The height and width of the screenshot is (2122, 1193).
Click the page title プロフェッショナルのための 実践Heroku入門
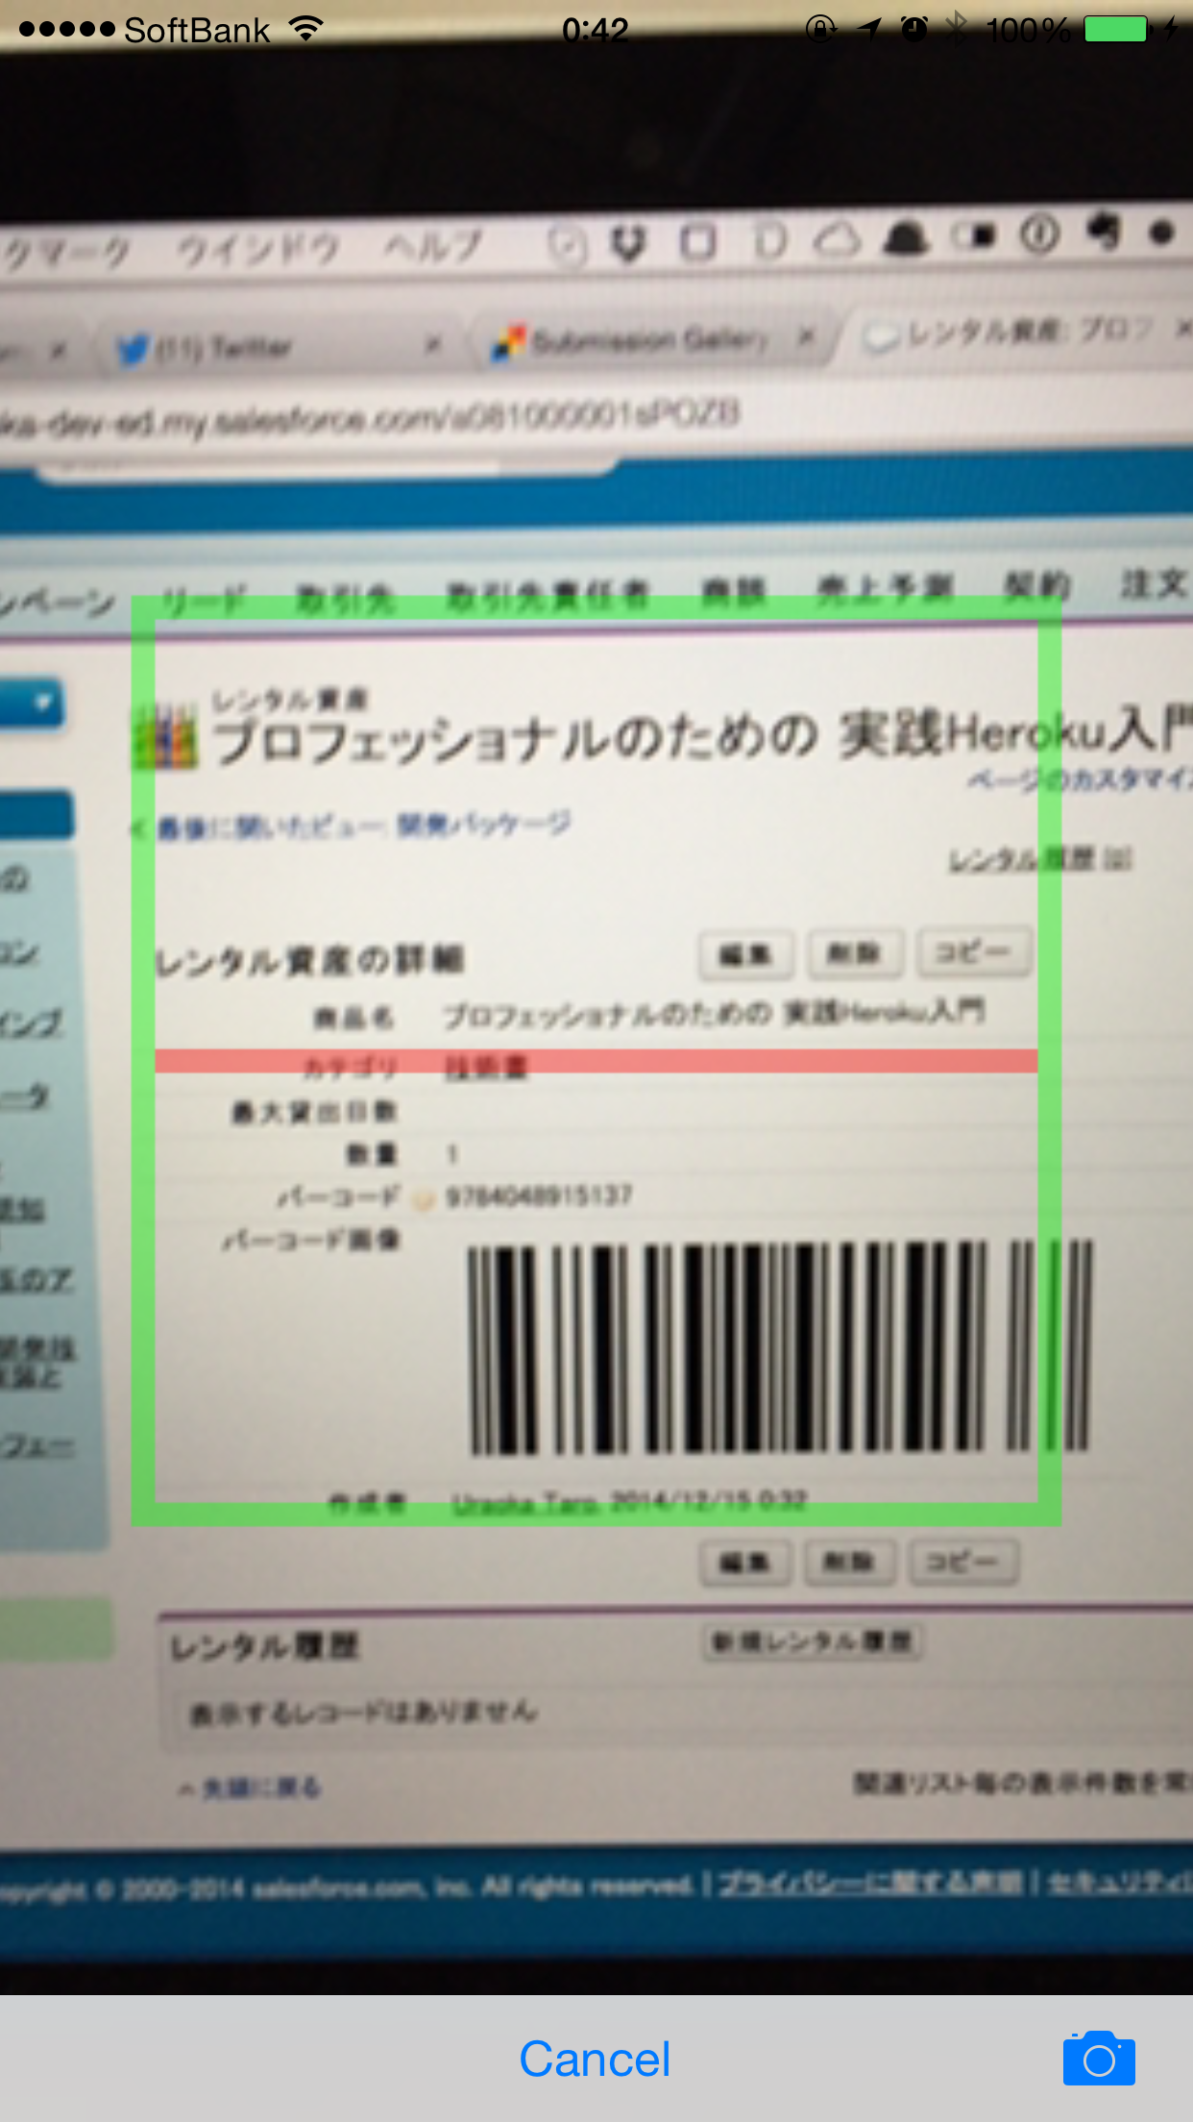click(x=702, y=739)
